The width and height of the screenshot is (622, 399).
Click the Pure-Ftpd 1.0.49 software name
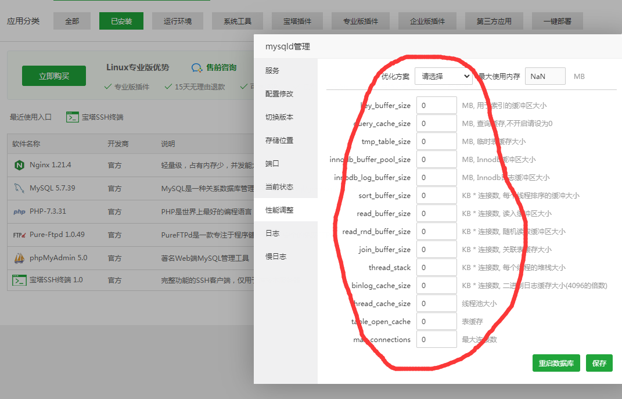click(x=57, y=235)
